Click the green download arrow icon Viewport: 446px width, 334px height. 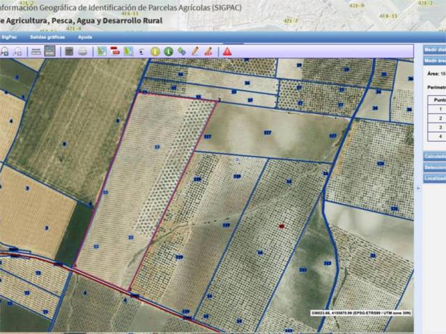click(x=168, y=51)
